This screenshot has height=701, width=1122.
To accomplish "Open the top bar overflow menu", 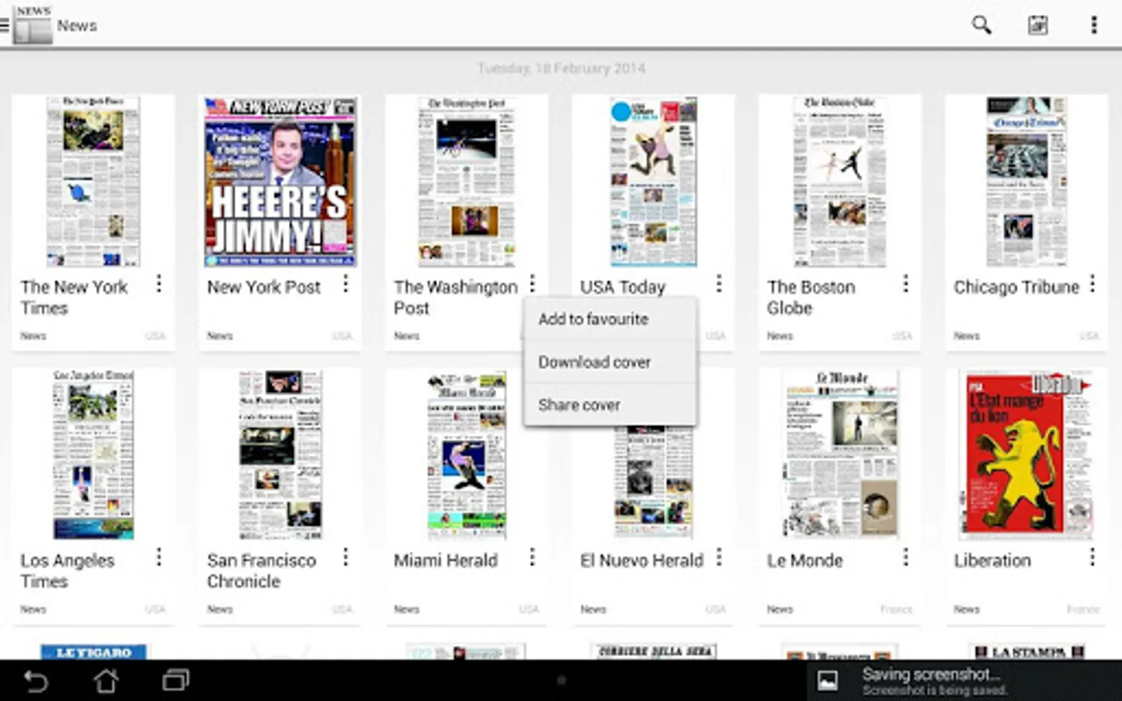I will [1094, 25].
